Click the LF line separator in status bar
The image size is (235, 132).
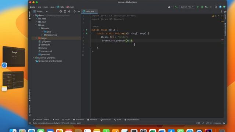coord(203,123)
